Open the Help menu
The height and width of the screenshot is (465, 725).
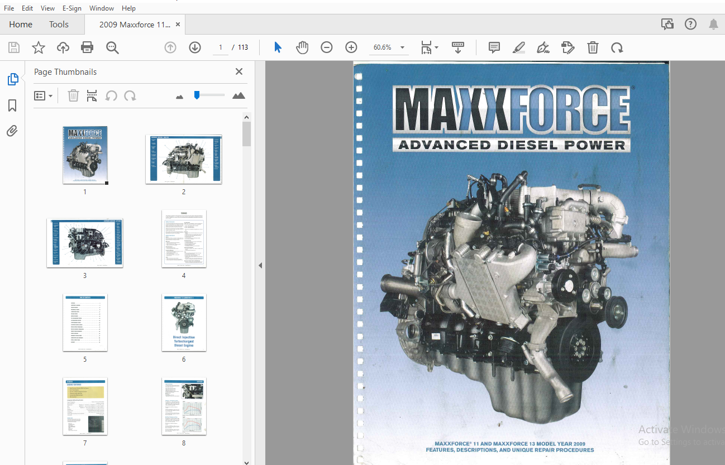(x=128, y=8)
